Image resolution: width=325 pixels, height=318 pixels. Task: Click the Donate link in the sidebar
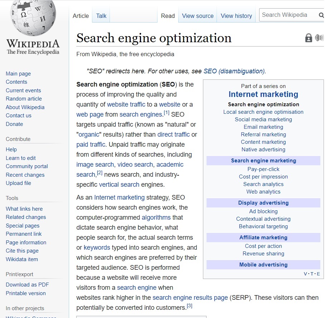coord(14,124)
